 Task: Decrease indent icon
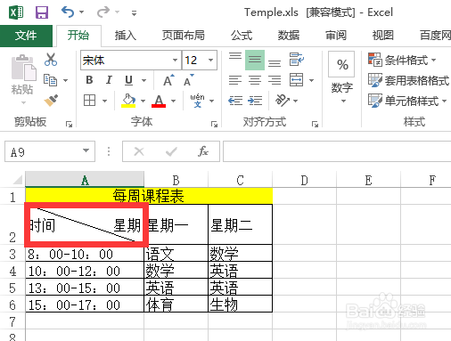[235, 101]
